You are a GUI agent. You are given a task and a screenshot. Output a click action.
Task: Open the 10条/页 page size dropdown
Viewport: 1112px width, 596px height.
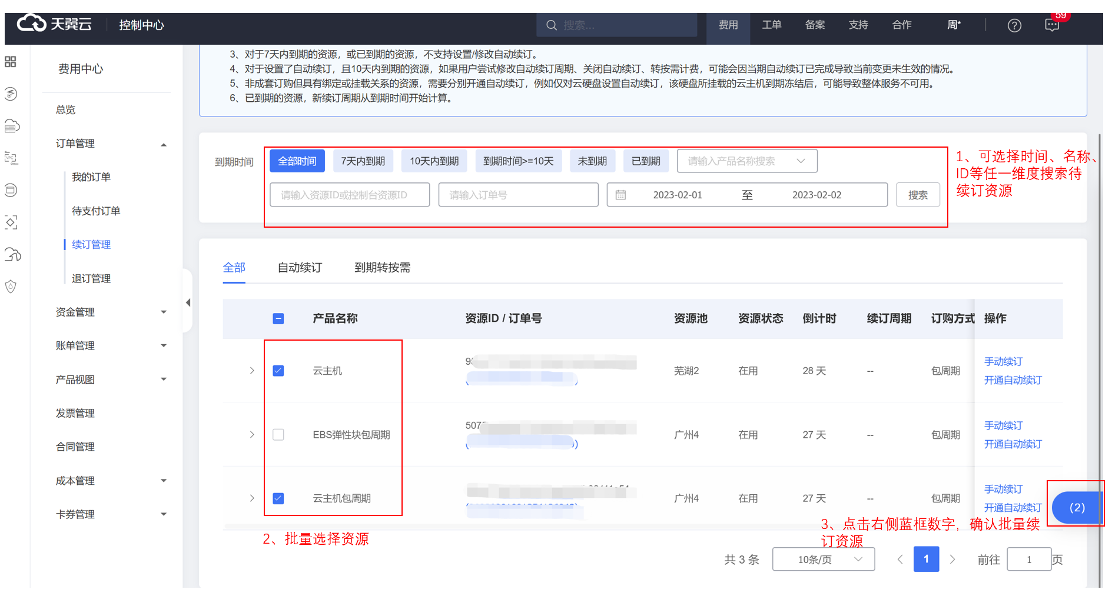(x=823, y=560)
